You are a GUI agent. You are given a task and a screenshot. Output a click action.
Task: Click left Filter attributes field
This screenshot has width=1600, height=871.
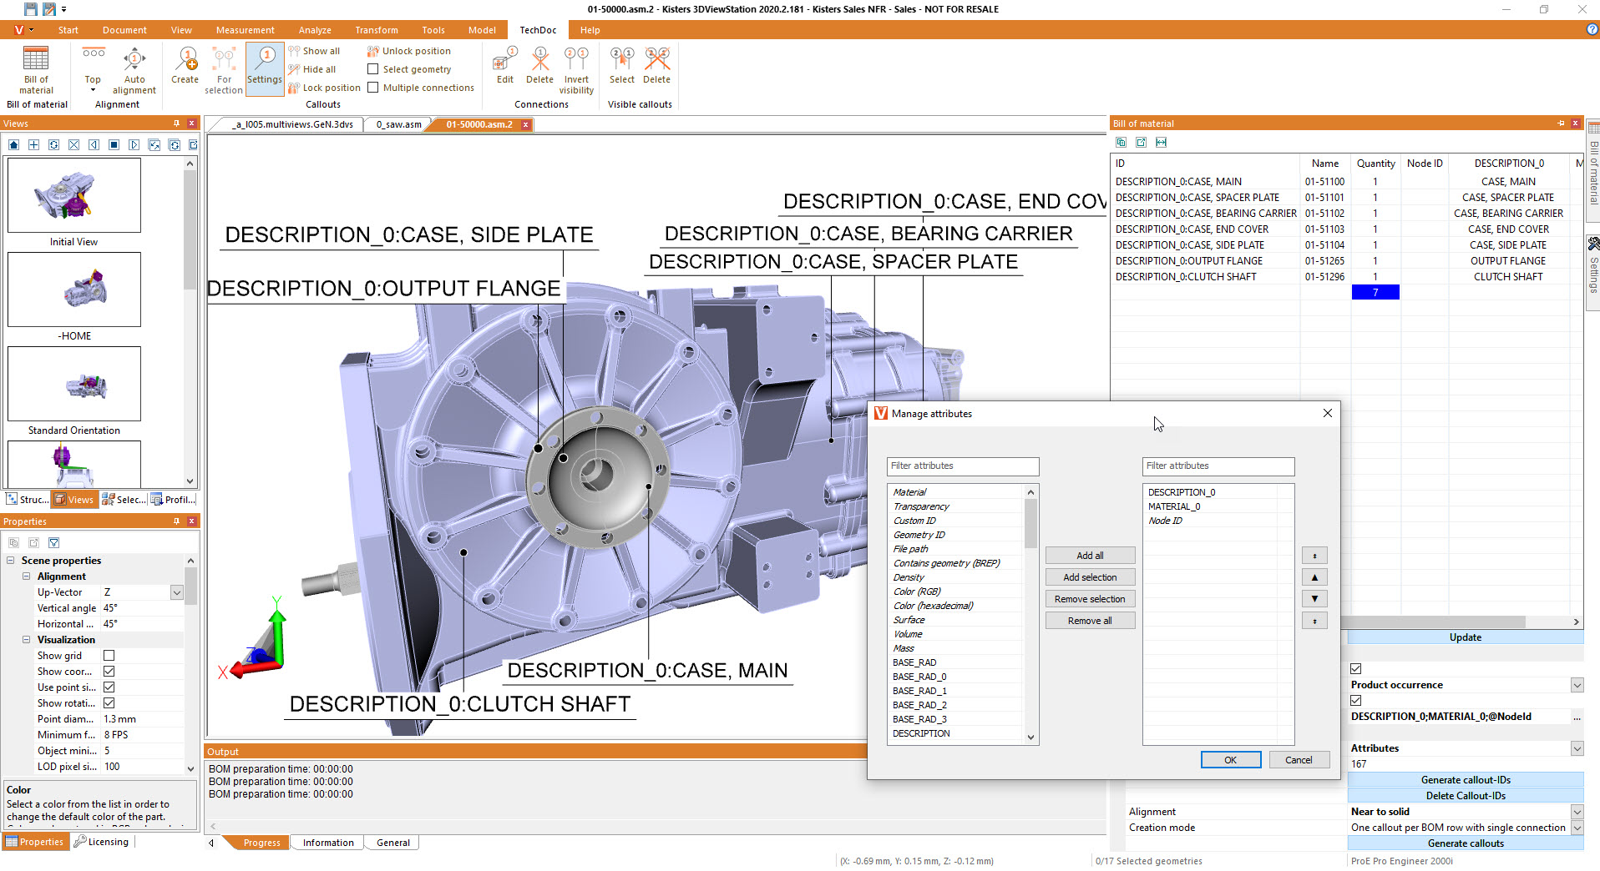point(963,466)
